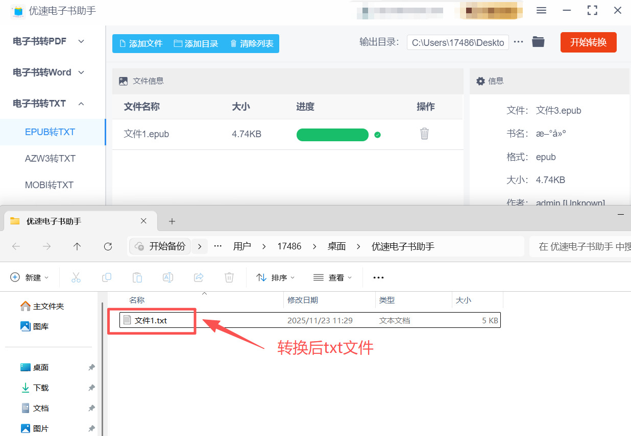Image resolution: width=631 pixels, height=436 pixels.
Task: Open the hamburger menu of the app
Action: pyautogui.click(x=541, y=10)
